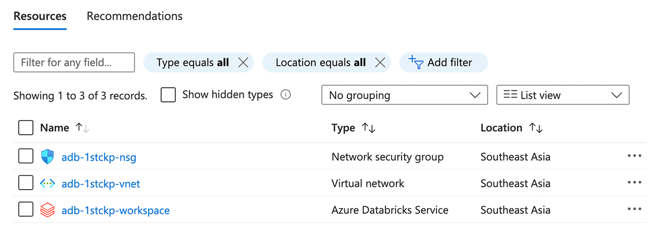Remove the Type equals all filter
The image size is (651, 227).
(x=243, y=63)
